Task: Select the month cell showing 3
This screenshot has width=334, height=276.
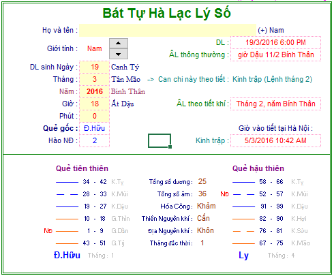Action: tap(95, 79)
